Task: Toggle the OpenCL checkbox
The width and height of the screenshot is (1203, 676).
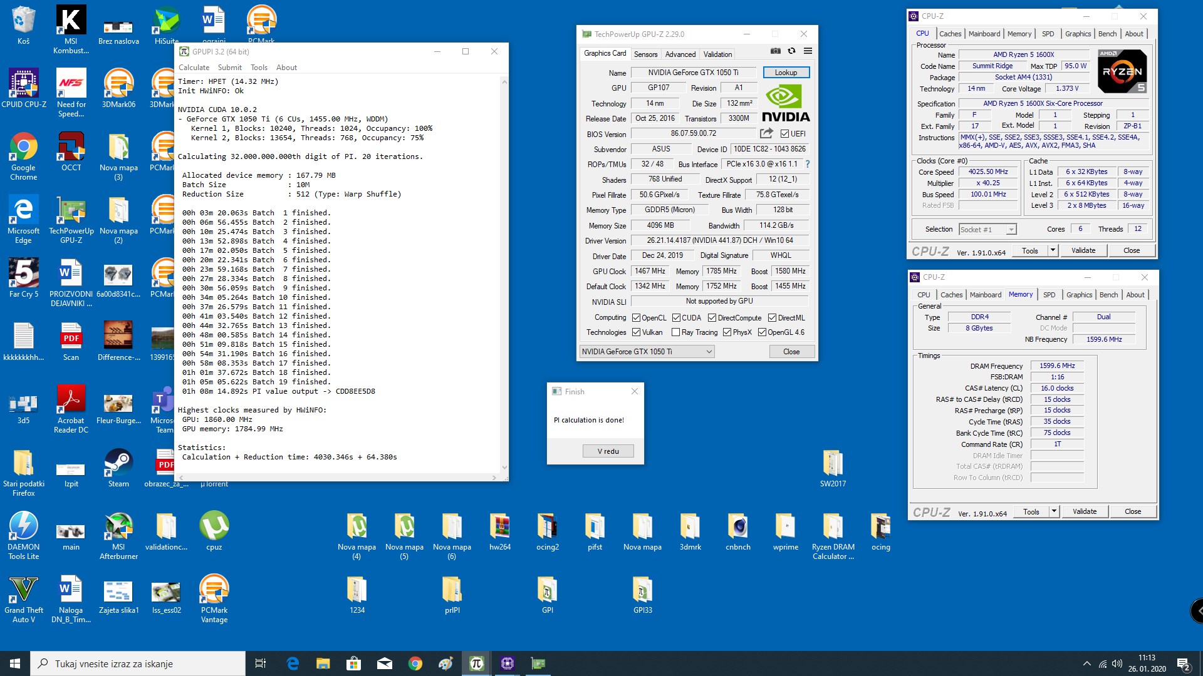Action: click(x=636, y=318)
